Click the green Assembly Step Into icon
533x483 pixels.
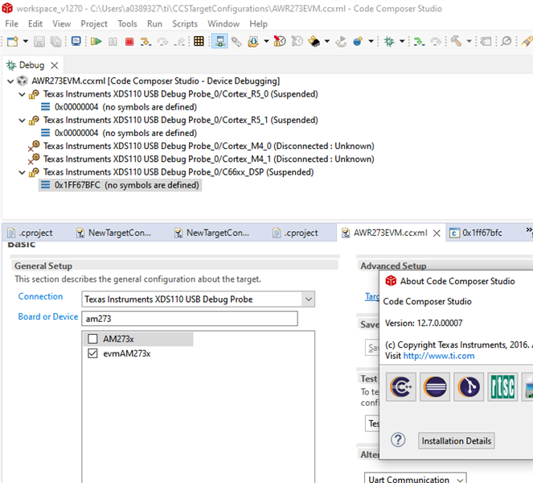coord(419,42)
